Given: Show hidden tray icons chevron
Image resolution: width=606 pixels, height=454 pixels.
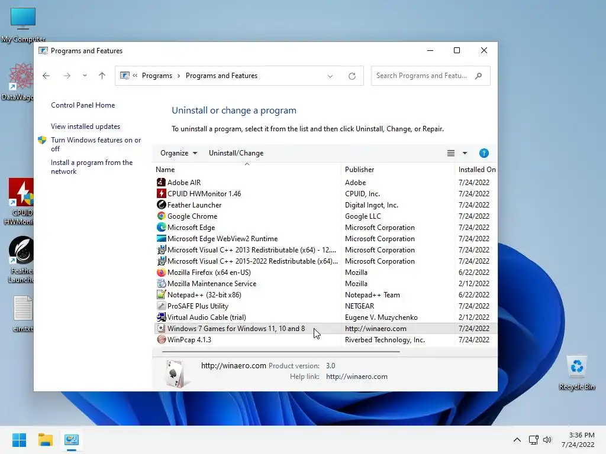Looking at the screenshot, I should click(x=517, y=440).
